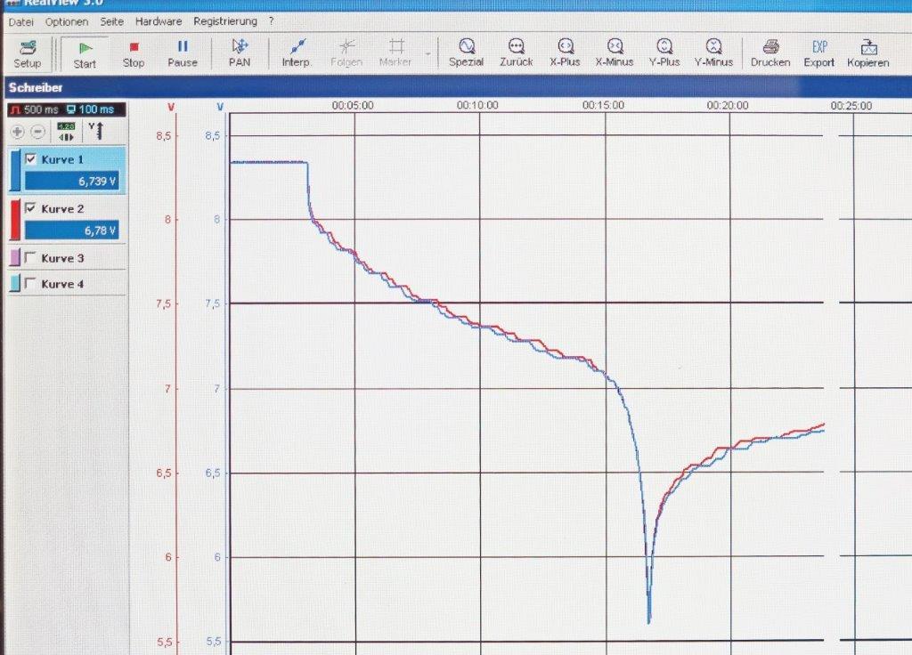Stop the recording

tap(134, 53)
